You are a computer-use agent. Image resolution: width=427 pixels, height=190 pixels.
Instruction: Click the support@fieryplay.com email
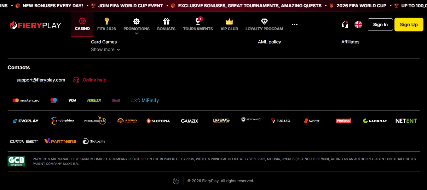pyautogui.click(x=41, y=80)
